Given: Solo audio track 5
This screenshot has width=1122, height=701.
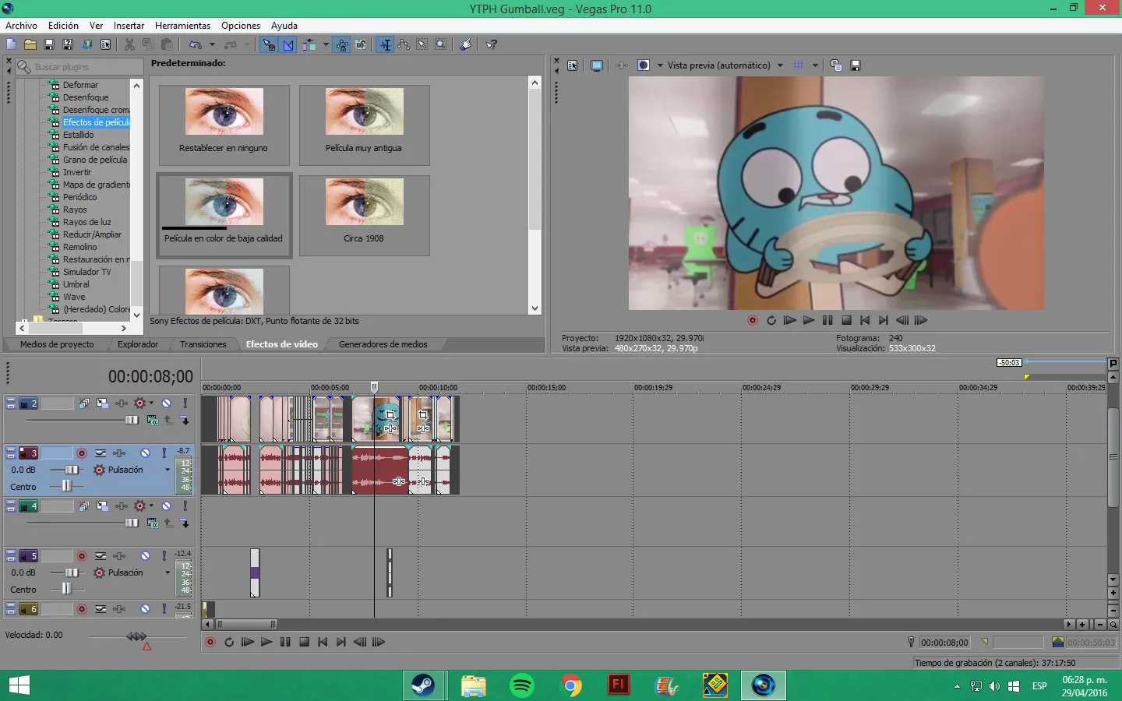Looking at the screenshot, I should tap(164, 556).
